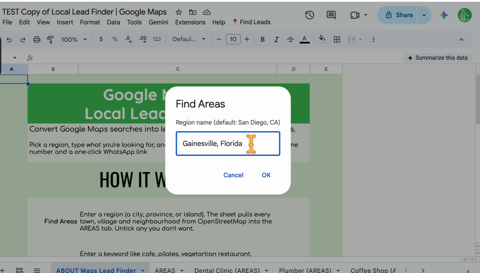Click the Move to folder icon
Screen dimensions: 480x273
[x=193, y=12]
